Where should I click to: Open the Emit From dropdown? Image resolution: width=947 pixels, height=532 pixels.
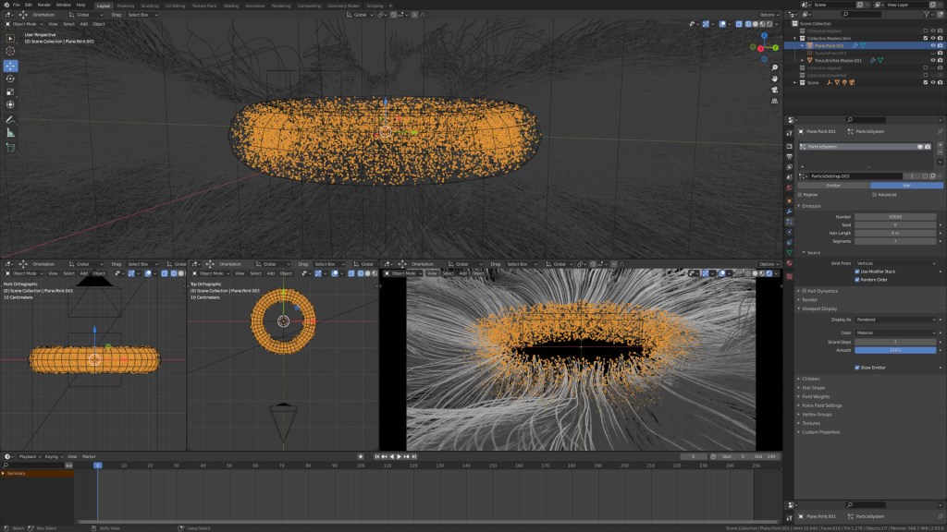click(x=894, y=263)
